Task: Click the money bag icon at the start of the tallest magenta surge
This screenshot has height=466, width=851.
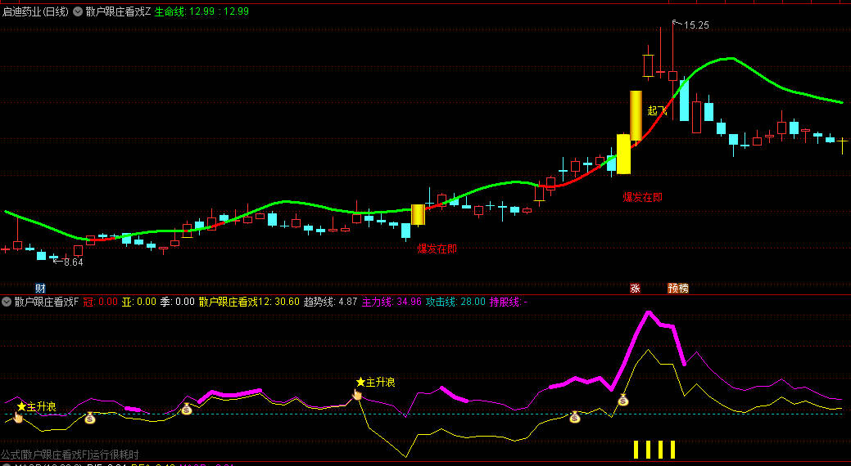Action: click(x=623, y=401)
